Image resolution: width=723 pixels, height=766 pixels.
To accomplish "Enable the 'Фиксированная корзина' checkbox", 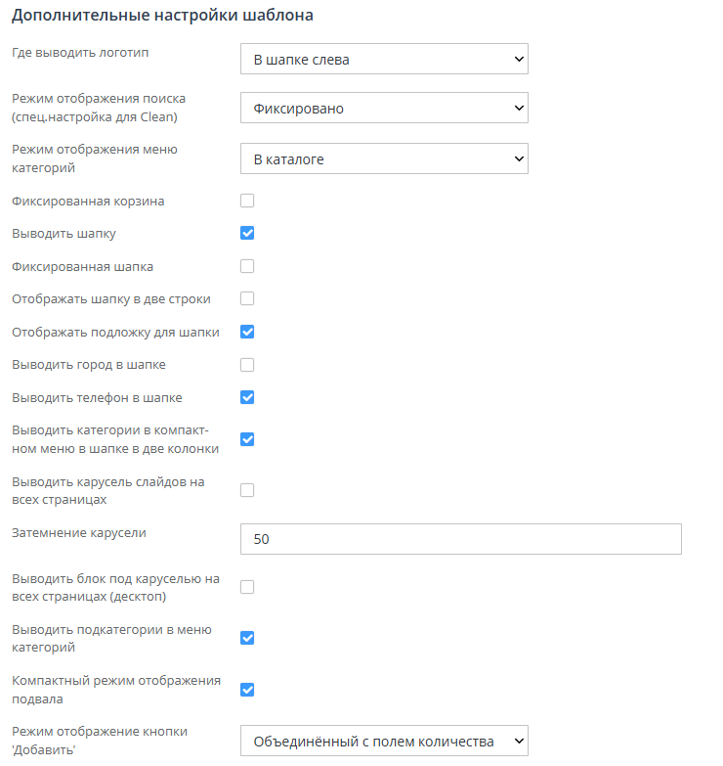I will click(x=247, y=202).
